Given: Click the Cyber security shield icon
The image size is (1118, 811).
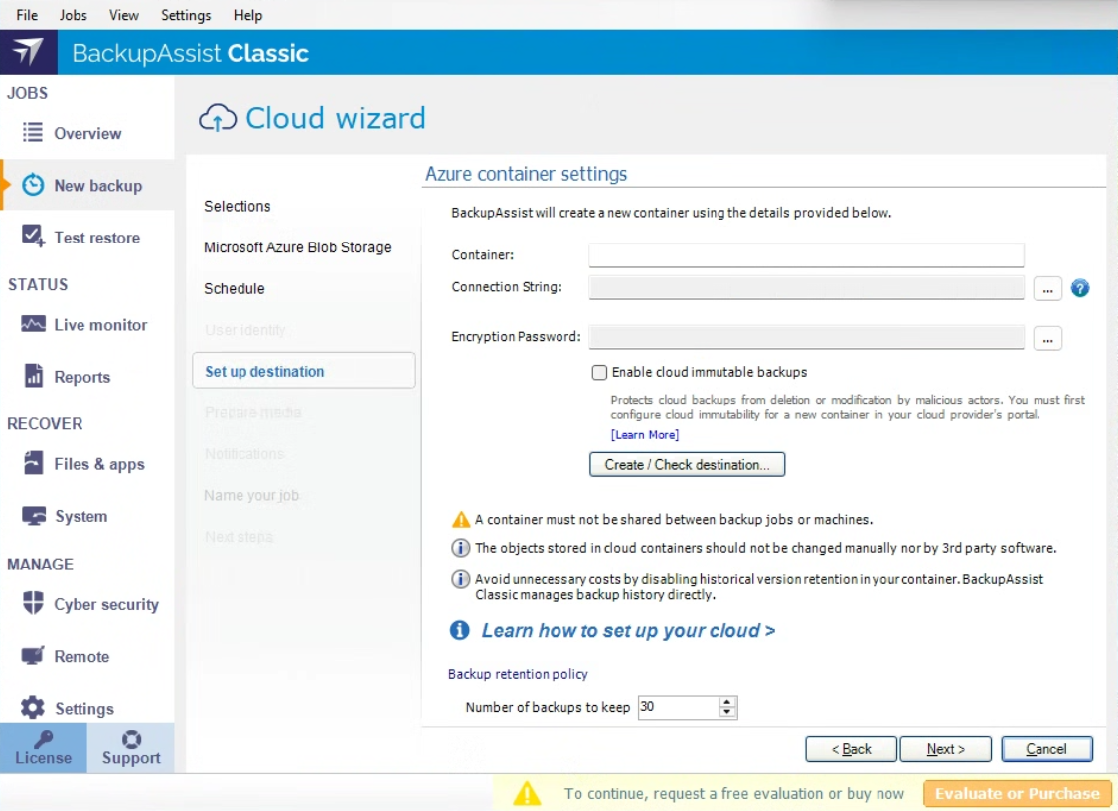Looking at the screenshot, I should [33, 603].
